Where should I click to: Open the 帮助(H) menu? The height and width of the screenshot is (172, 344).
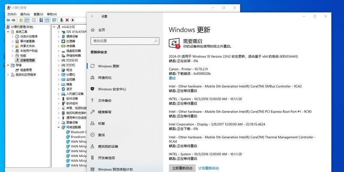tap(52, 14)
